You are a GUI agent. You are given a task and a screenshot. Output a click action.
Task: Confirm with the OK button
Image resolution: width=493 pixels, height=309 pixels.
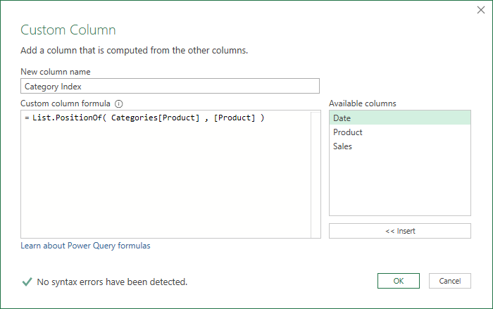click(399, 281)
